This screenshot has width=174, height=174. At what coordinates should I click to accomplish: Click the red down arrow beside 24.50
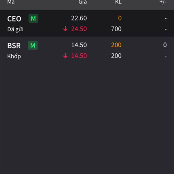pyautogui.click(x=66, y=29)
